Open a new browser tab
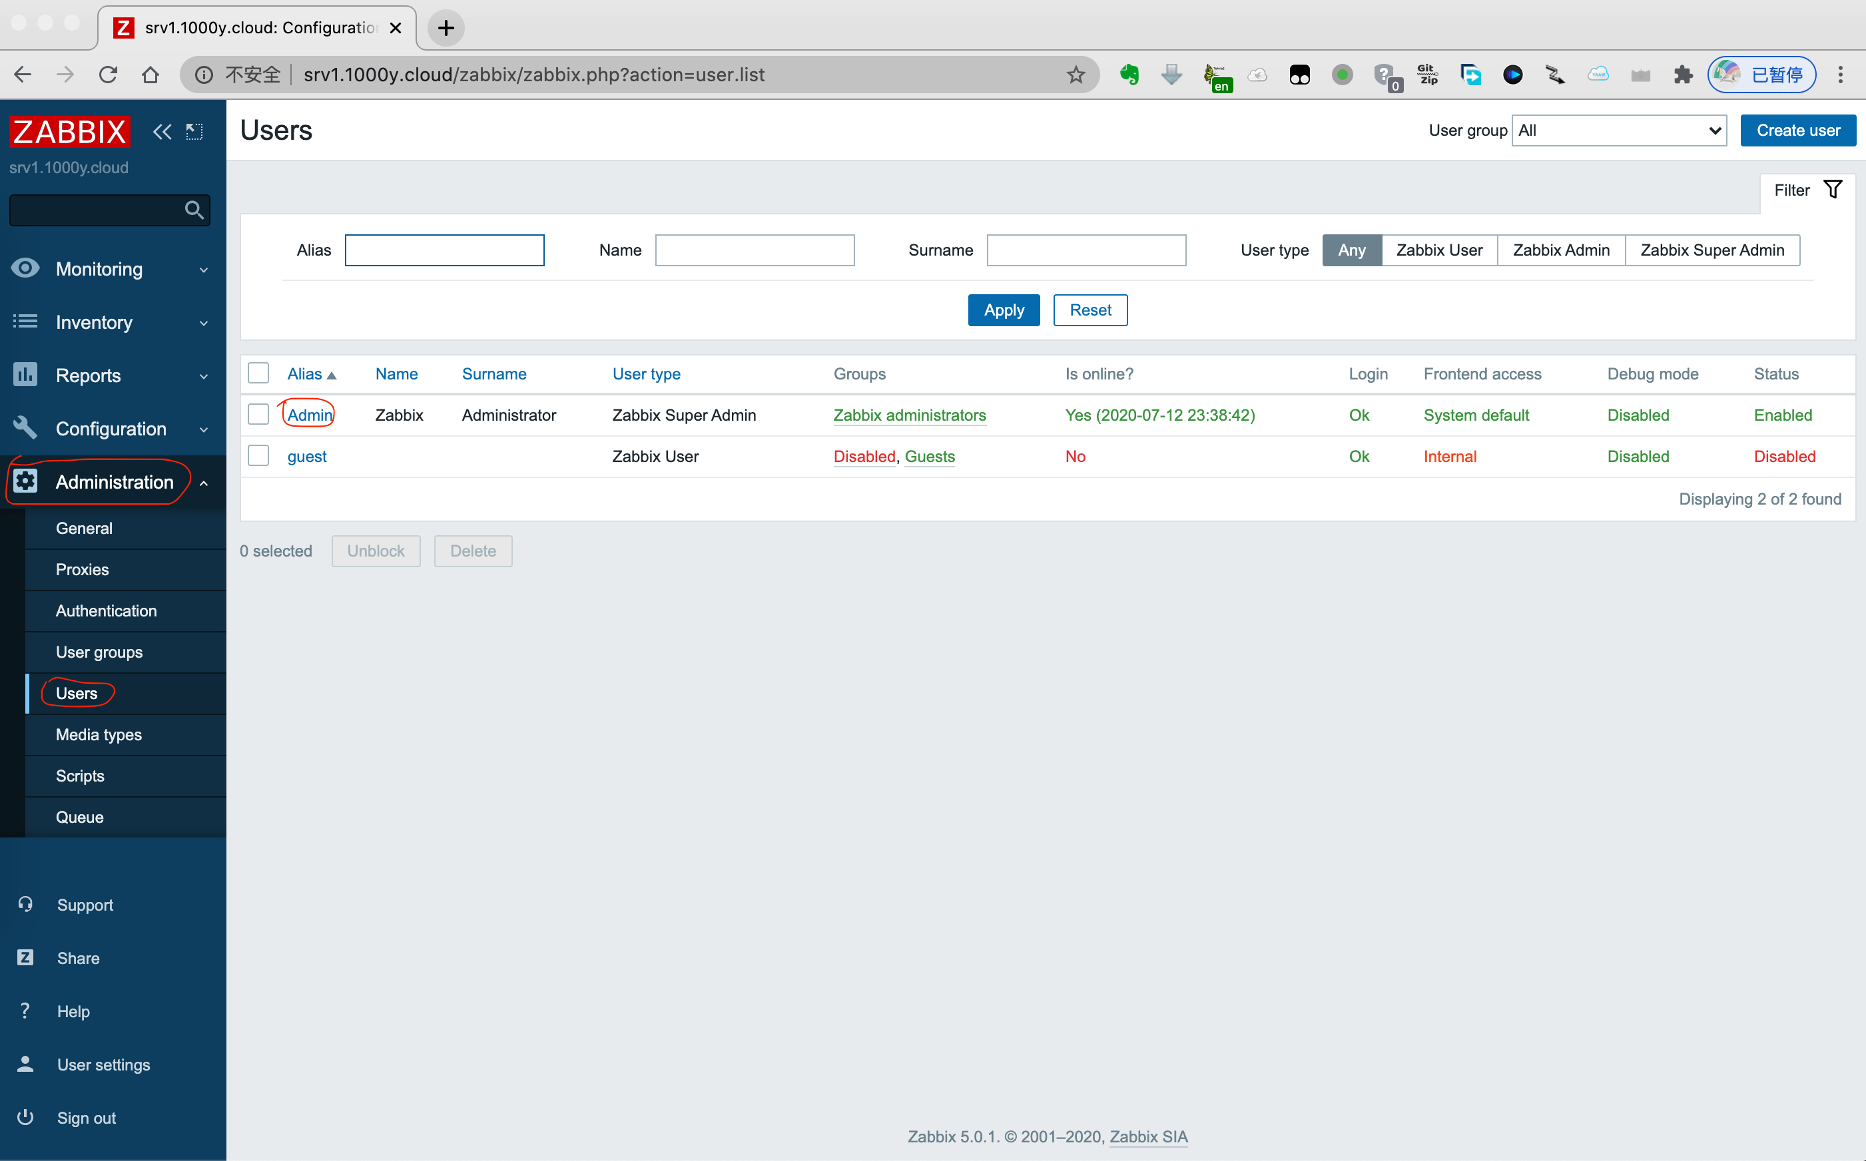The width and height of the screenshot is (1866, 1161). (446, 29)
